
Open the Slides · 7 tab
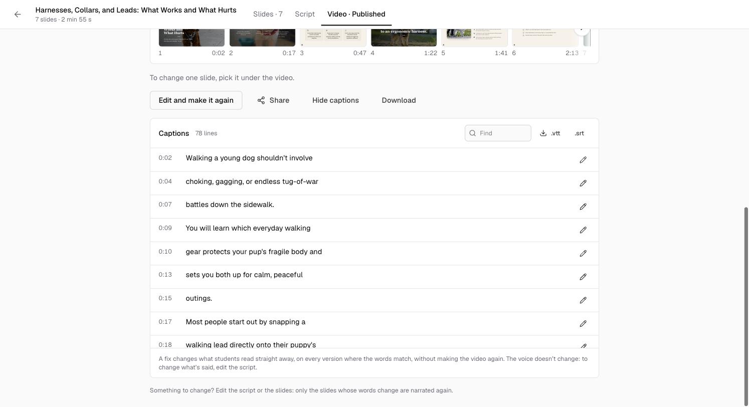(x=268, y=14)
